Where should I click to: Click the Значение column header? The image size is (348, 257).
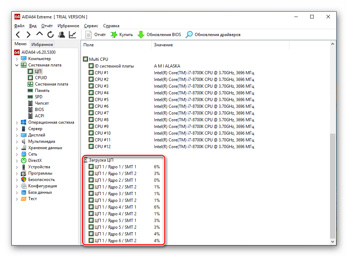pos(163,45)
